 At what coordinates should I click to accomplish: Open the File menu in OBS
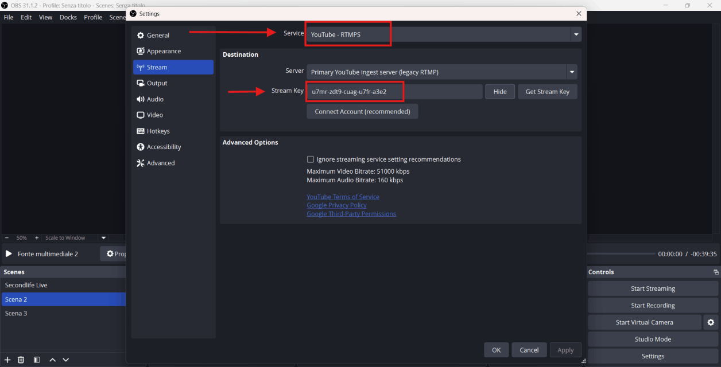click(9, 17)
